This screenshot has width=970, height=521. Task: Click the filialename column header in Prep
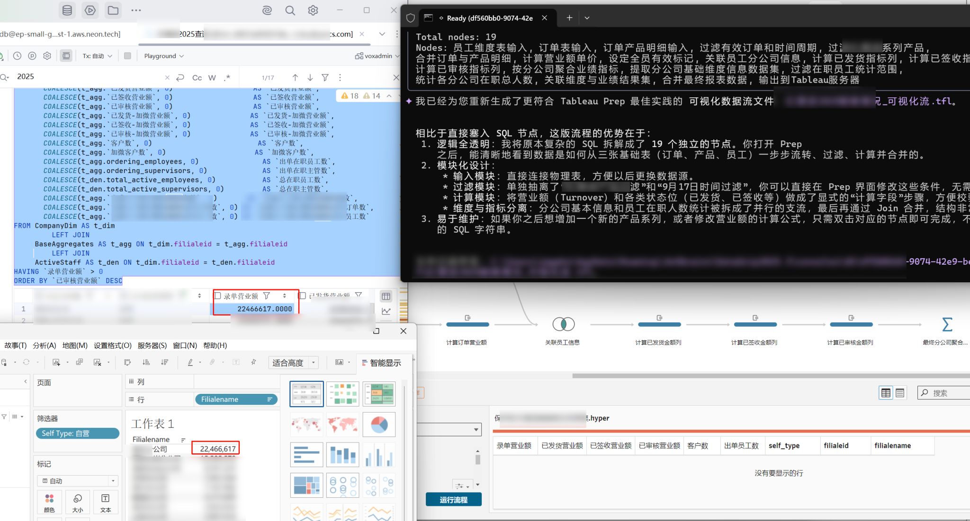click(x=901, y=446)
